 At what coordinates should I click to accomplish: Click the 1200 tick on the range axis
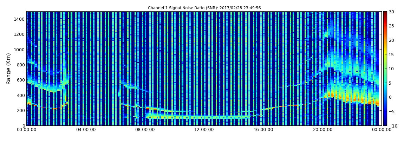[x=20, y=34]
